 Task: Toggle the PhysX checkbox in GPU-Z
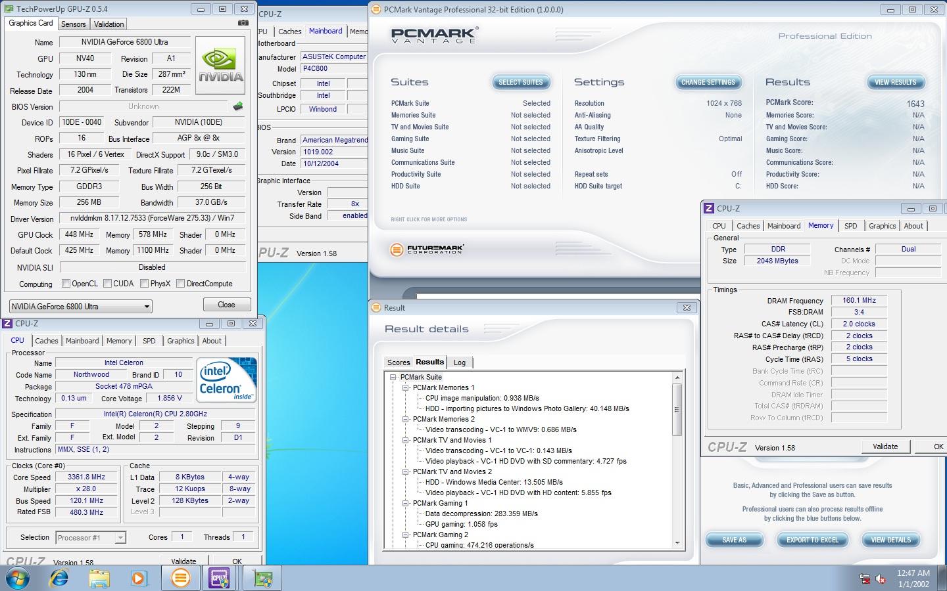[x=144, y=284]
